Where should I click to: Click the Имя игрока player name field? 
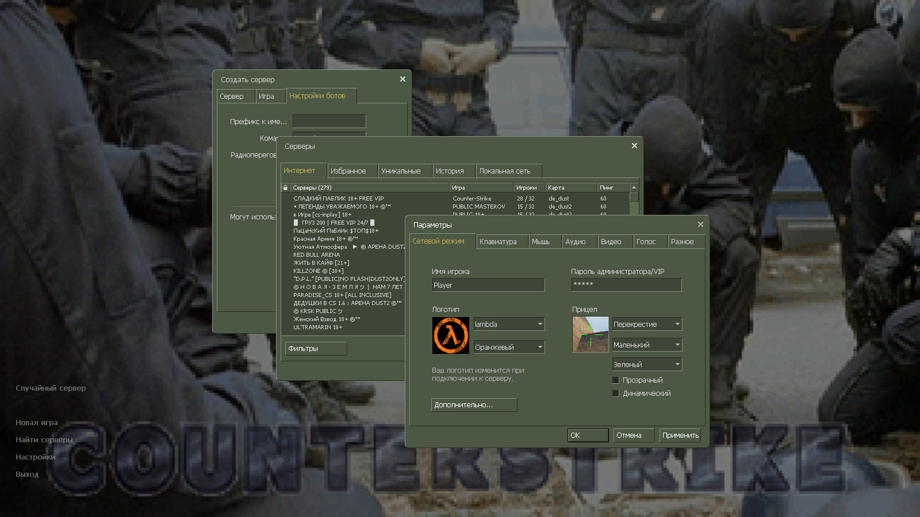tap(488, 285)
